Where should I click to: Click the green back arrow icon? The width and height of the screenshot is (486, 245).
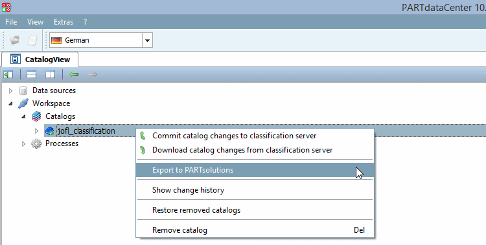pos(74,74)
